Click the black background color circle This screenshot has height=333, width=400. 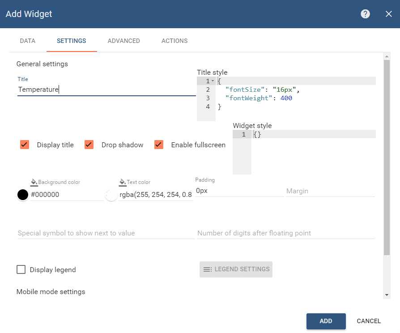22,194
